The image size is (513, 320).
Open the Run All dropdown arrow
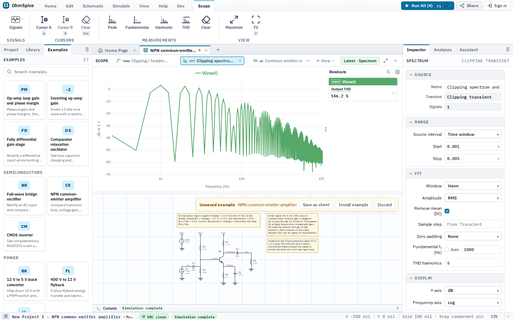pos(450,6)
